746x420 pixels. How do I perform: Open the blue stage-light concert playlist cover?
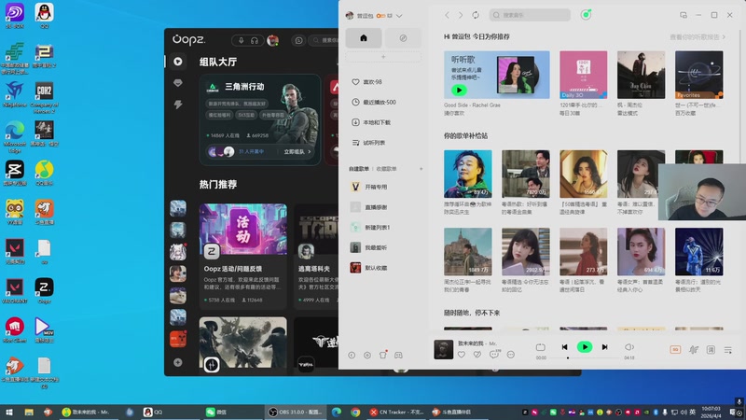698,251
